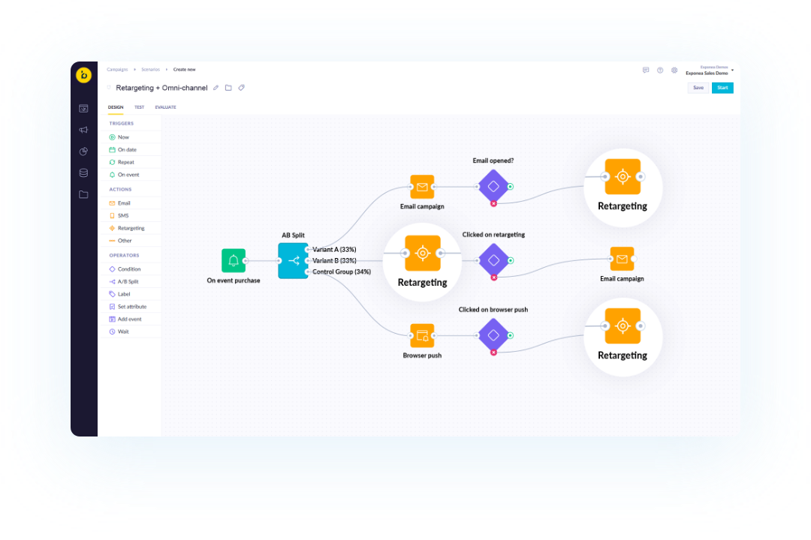Pick the Repeat trigger
Screen dimensions: 811x540
(130, 162)
